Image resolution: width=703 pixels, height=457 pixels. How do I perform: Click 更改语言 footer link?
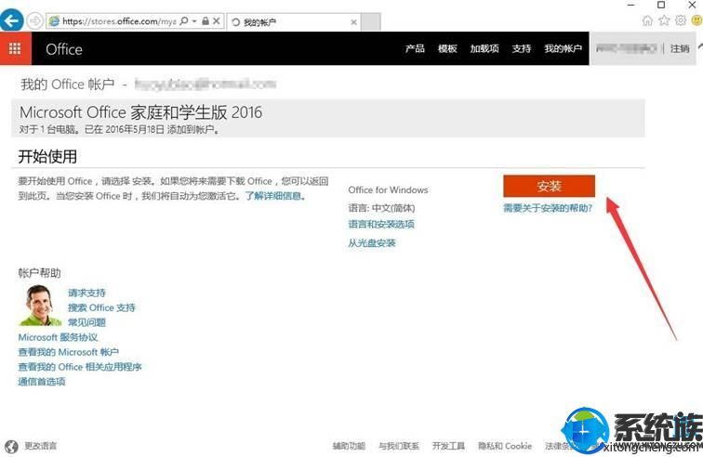click(40, 446)
